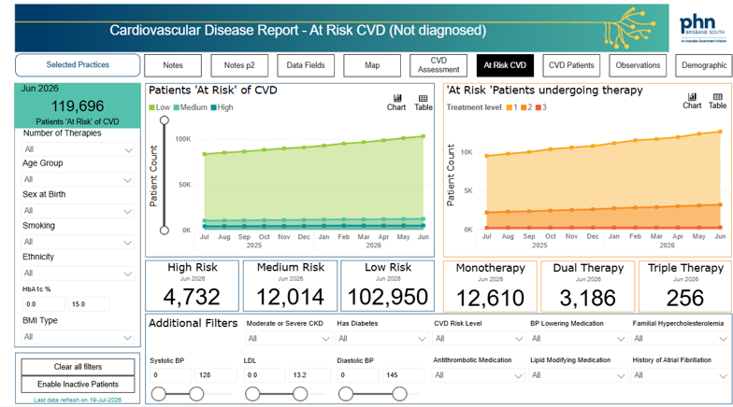The width and height of the screenshot is (733, 407).
Task: Click the LDL maximum value field
Action: (309, 375)
